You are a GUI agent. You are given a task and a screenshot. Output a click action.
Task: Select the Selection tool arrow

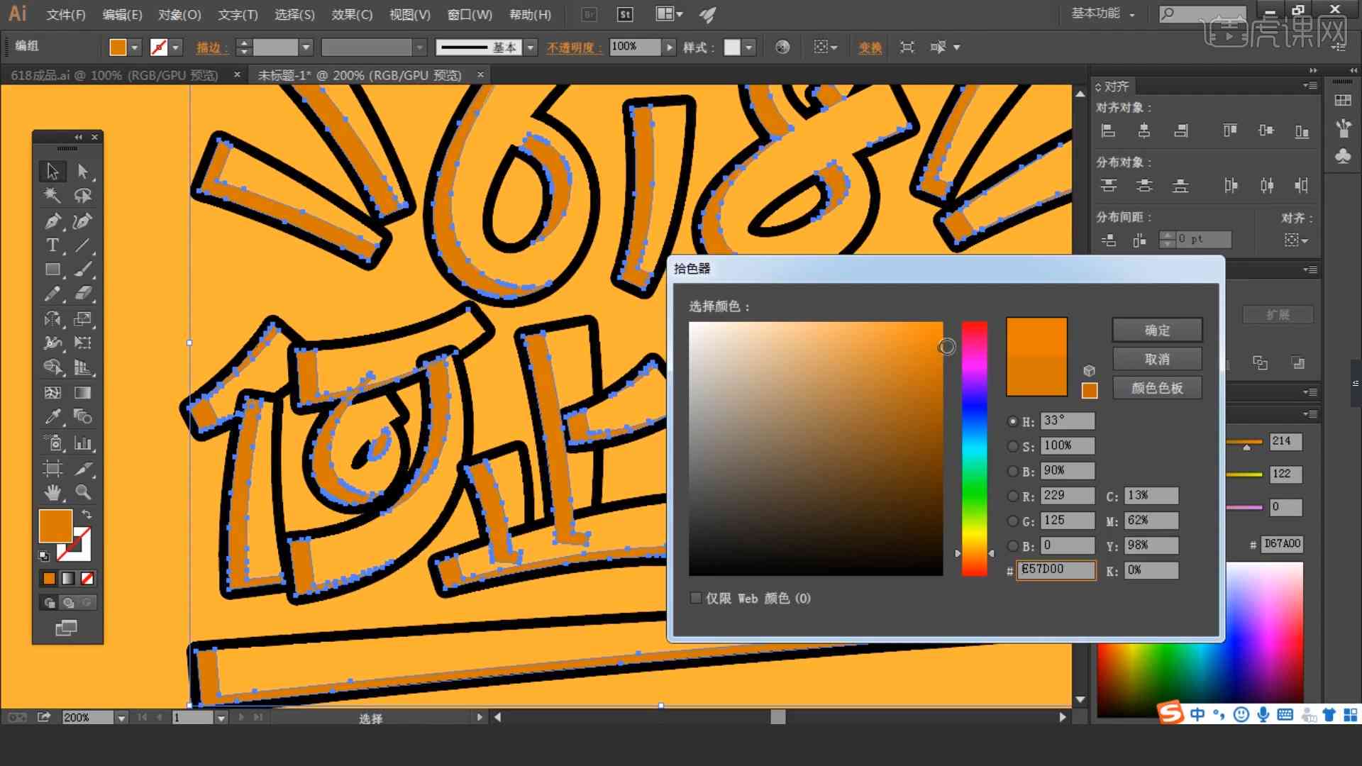click(x=52, y=171)
